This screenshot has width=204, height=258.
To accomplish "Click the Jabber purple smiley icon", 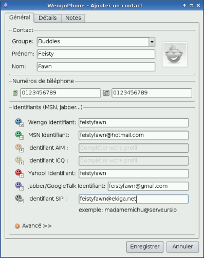I will 20,186.
